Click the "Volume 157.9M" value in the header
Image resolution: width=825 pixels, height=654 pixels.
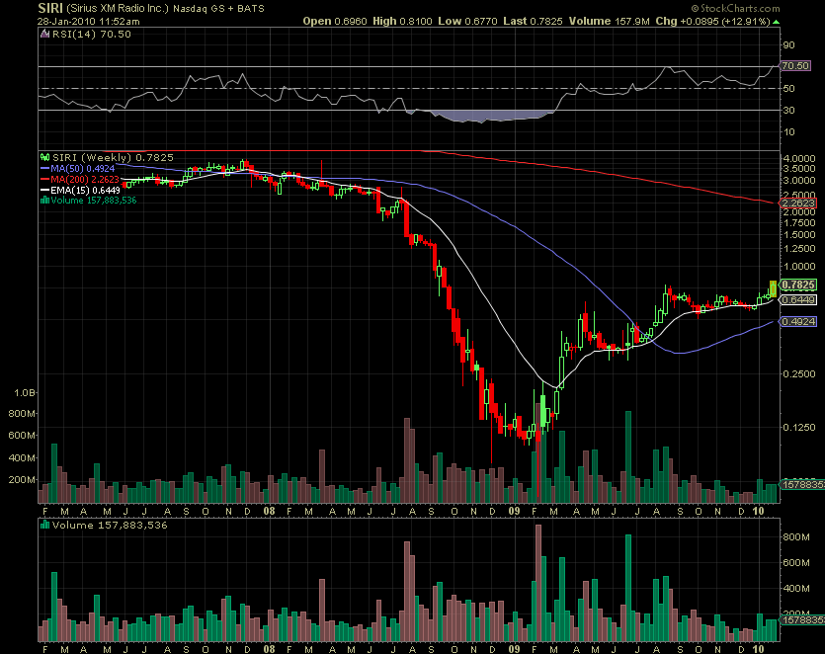coord(610,21)
